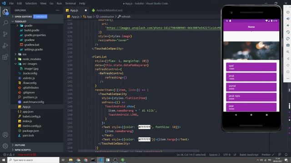The width and height of the screenshot is (291, 163).
Task: Tap the banner image in phone app
Action: click(251, 51)
